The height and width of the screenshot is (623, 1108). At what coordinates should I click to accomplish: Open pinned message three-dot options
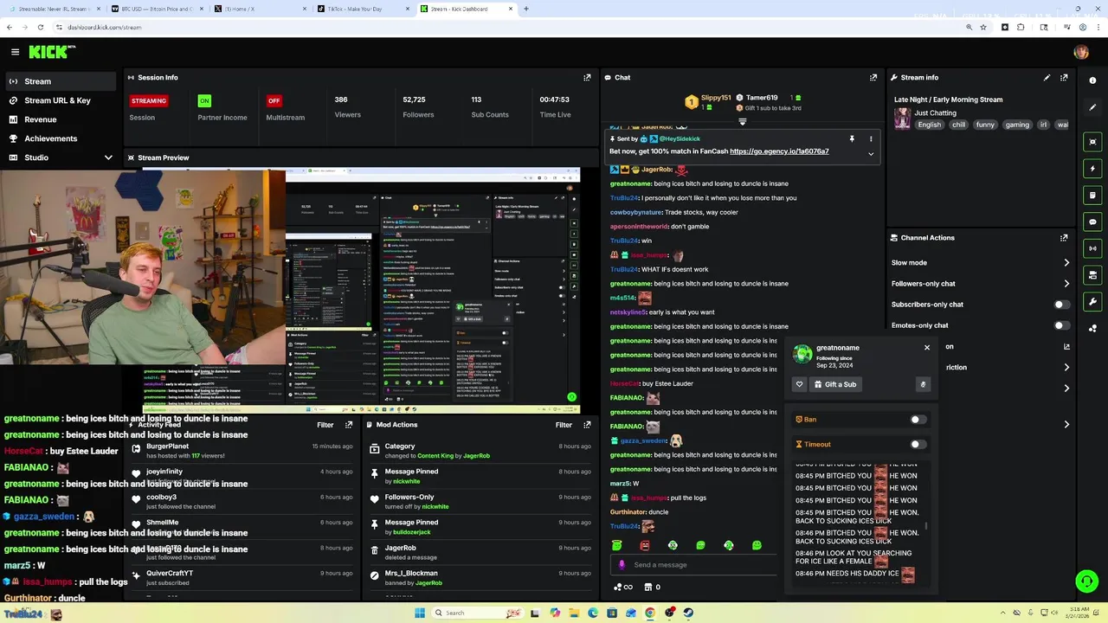(x=871, y=138)
